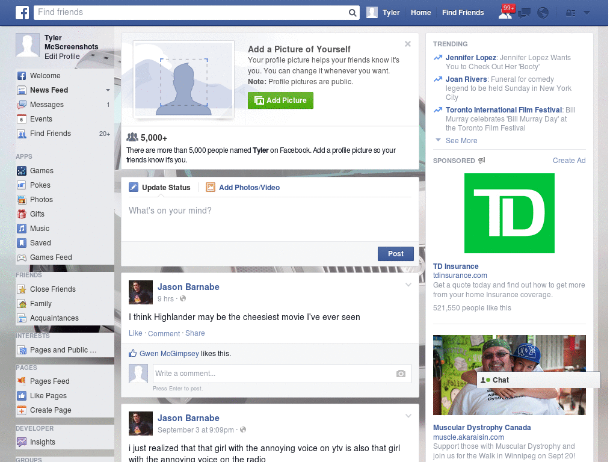Image resolution: width=616 pixels, height=462 pixels.
Task: Open options chevron on Highlander post
Action: (408, 285)
